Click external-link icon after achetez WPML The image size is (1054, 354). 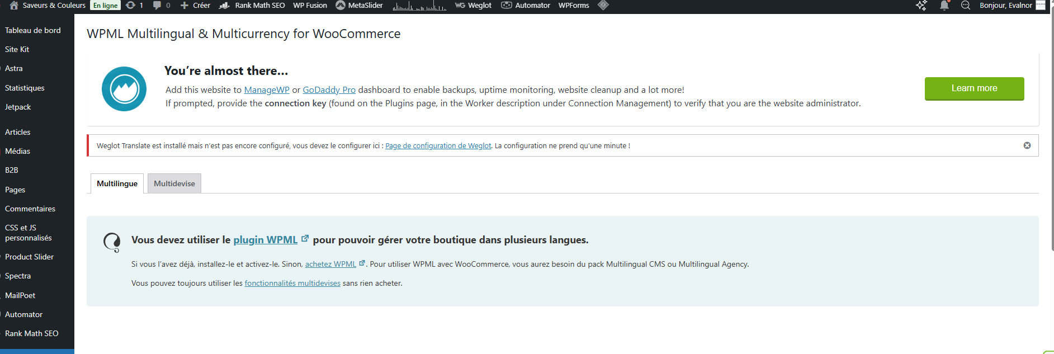362,263
